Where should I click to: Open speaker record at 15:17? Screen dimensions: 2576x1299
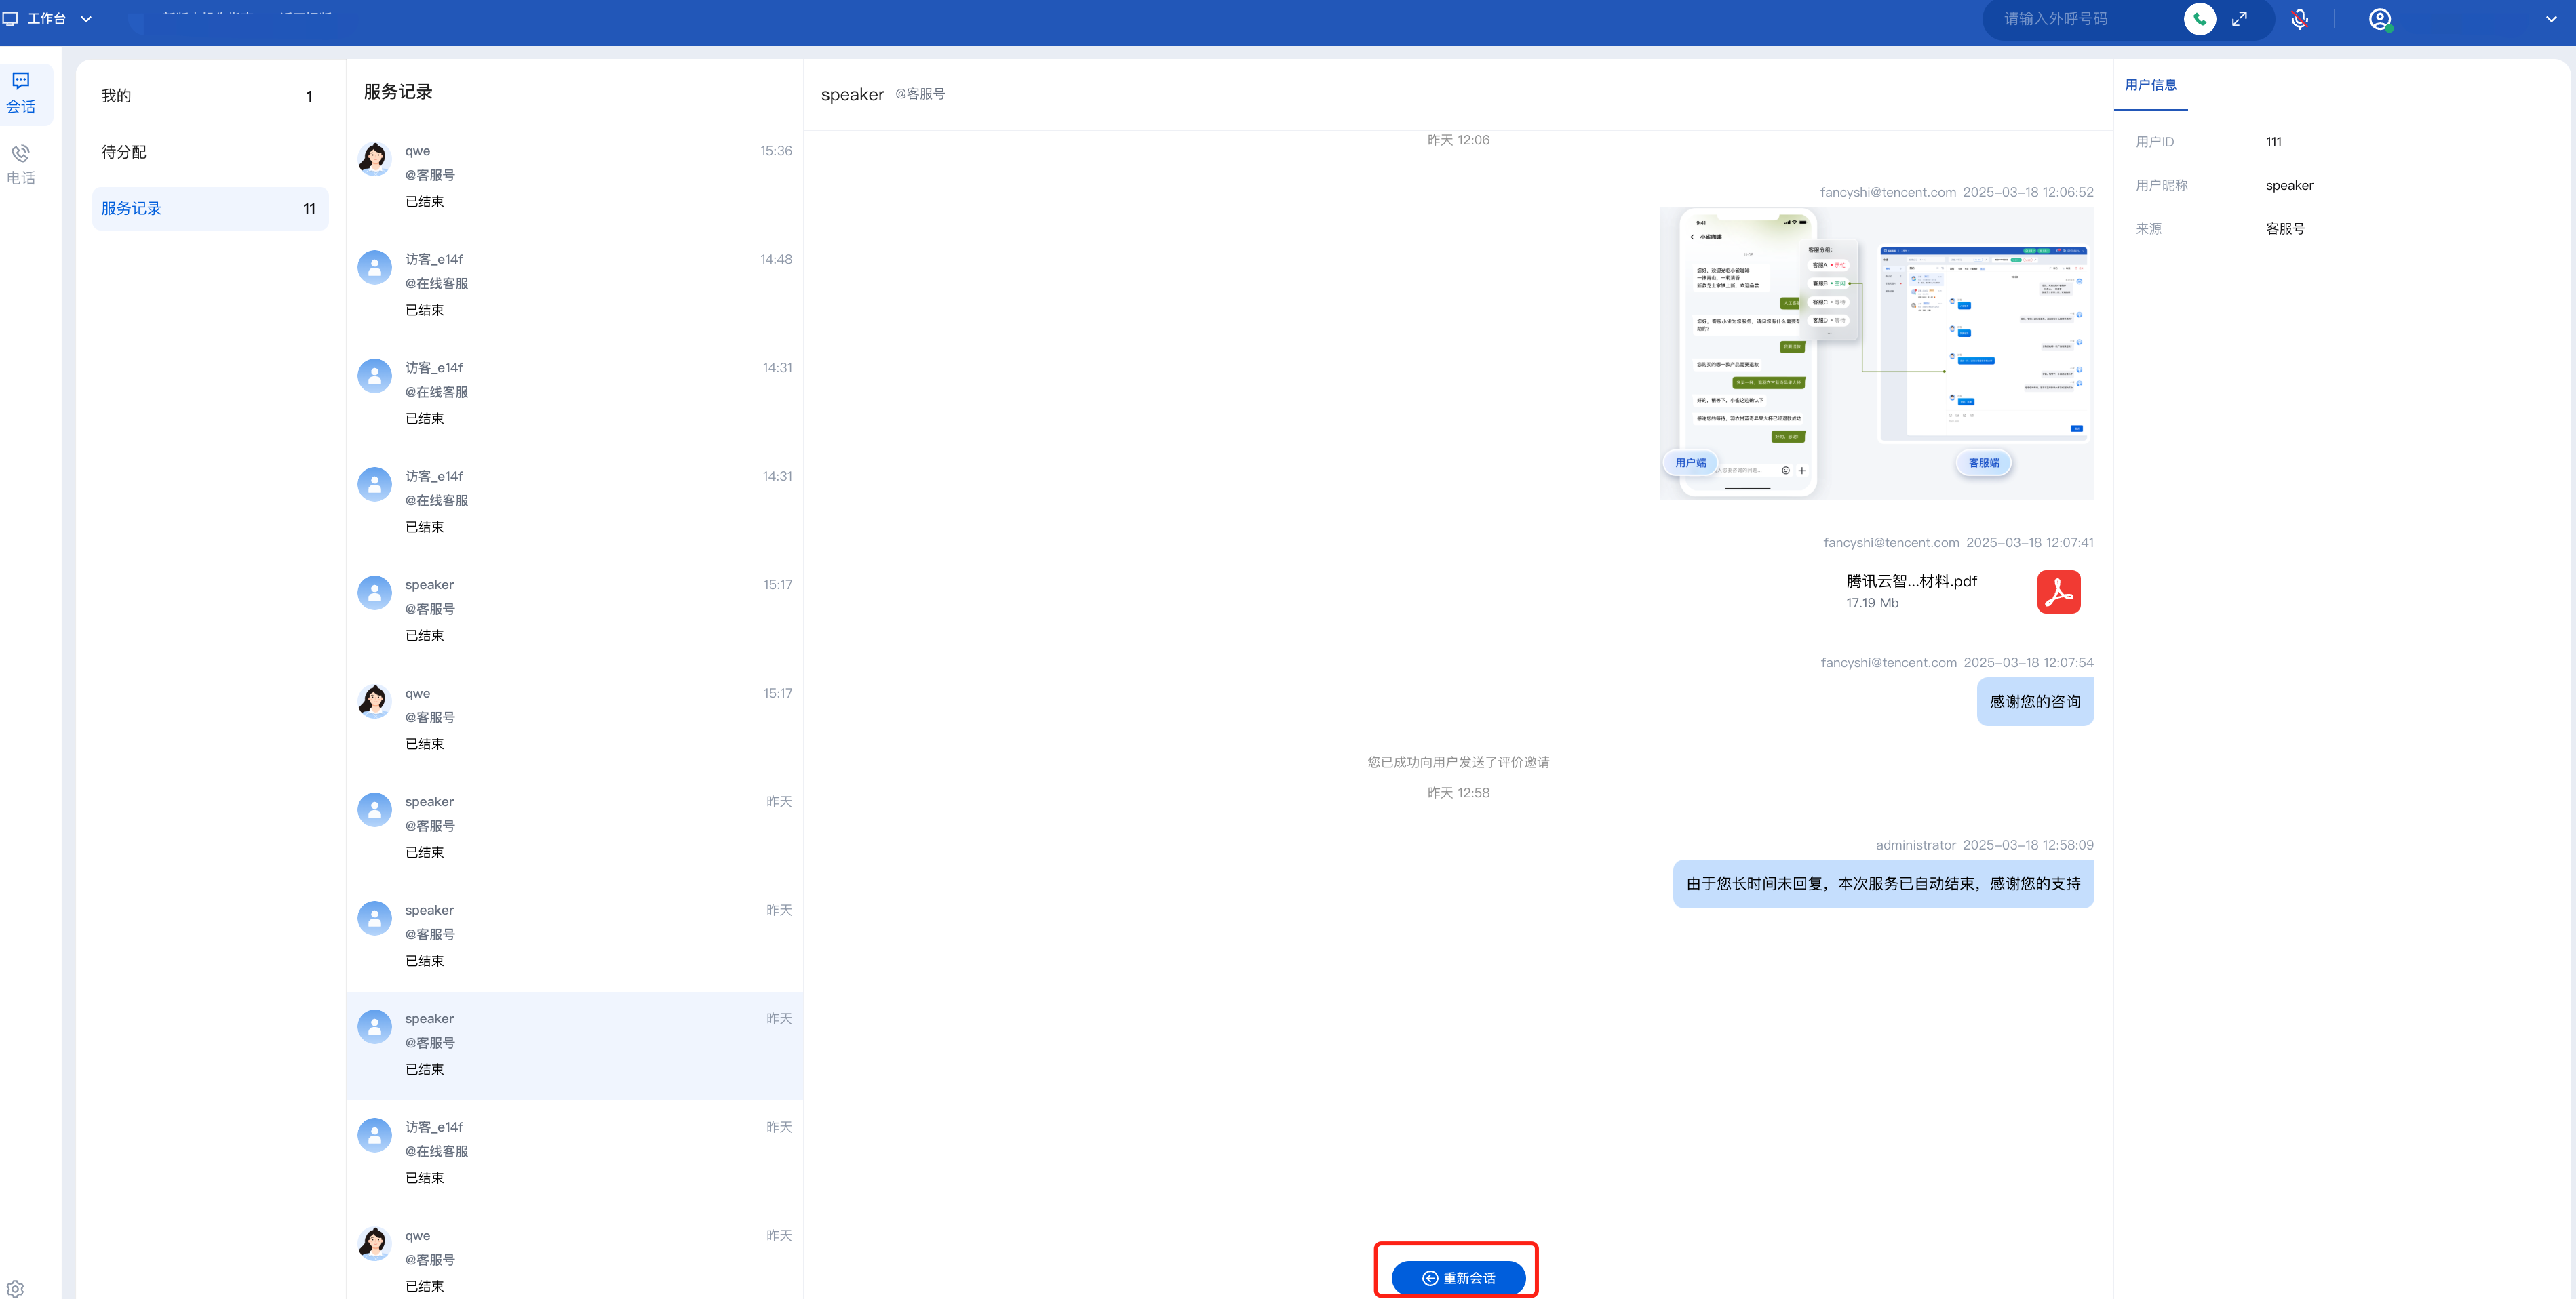tap(574, 609)
